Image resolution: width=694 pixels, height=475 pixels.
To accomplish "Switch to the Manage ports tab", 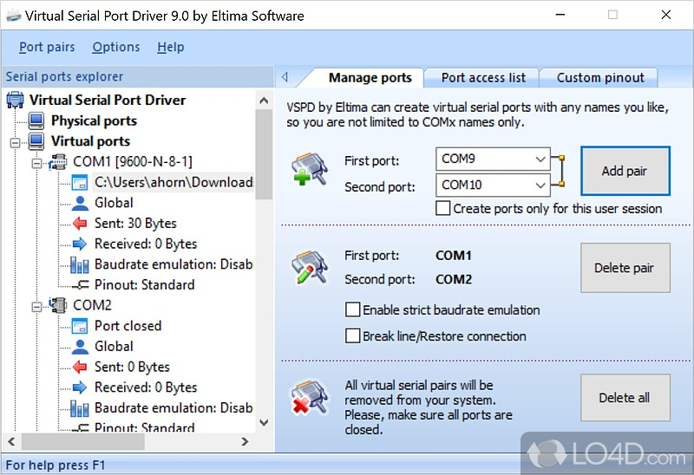I will tap(370, 78).
